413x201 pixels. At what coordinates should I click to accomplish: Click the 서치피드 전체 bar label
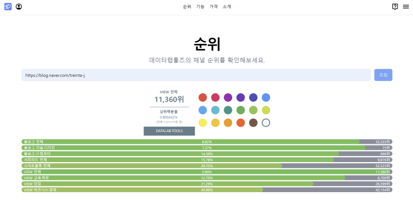(35, 160)
